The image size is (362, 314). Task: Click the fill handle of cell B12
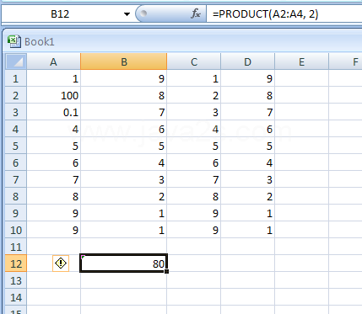(x=167, y=271)
